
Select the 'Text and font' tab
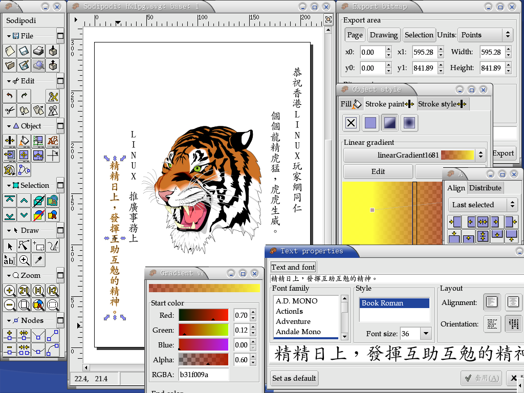[293, 267]
